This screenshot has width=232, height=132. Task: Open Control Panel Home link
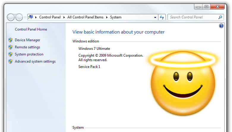click(31, 29)
